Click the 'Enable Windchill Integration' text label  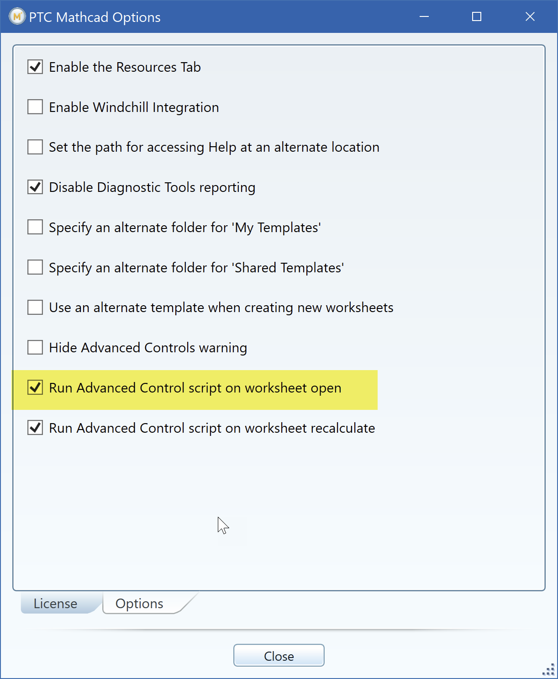coord(134,106)
